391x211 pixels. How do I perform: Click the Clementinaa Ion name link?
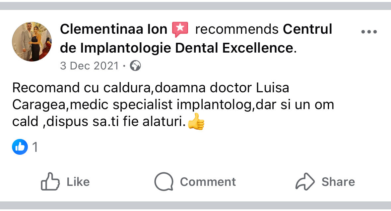click(x=114, y=30)
